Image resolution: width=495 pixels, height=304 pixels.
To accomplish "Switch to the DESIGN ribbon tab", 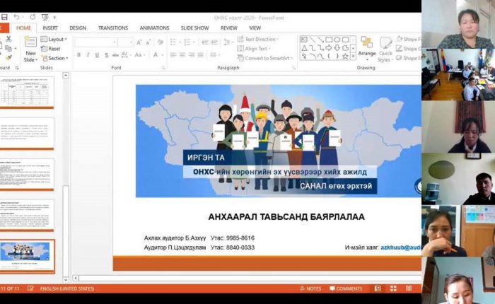I will click(78, 28).
